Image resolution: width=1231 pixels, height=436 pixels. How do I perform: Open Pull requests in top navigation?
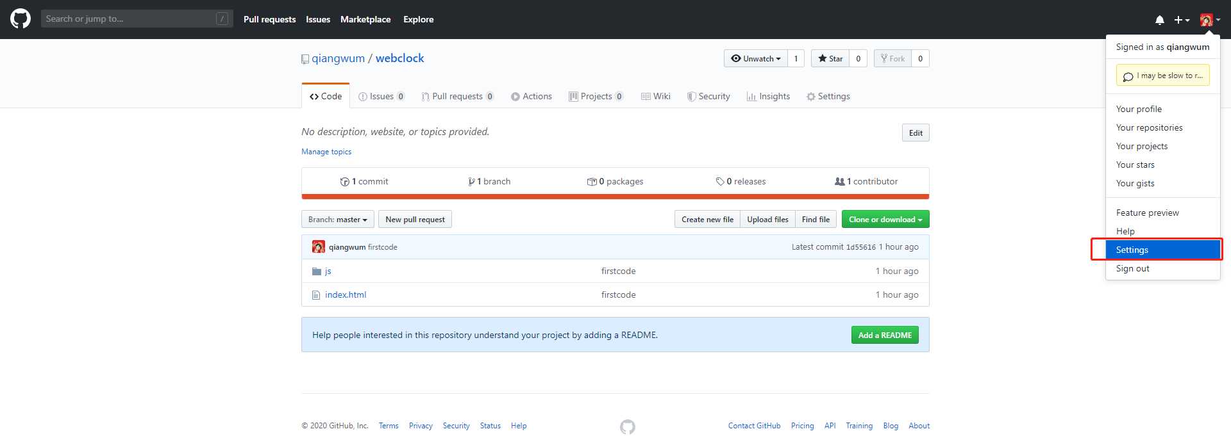coord(269,19)
